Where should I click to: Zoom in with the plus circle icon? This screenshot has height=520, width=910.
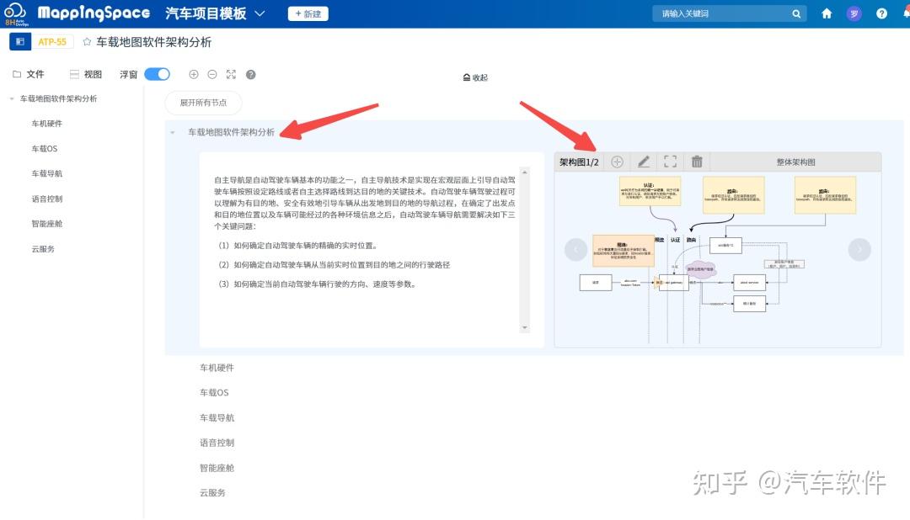tap(194, 74)
